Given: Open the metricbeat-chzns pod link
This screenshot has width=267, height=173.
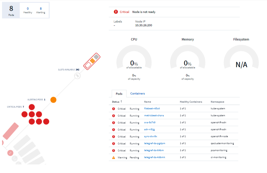Looking at the screenshot, I should (x=154, y=116).
